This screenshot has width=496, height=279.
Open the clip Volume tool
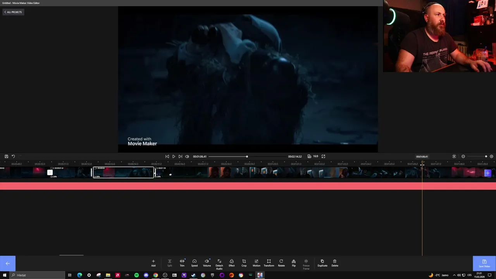tap(207, 263)
